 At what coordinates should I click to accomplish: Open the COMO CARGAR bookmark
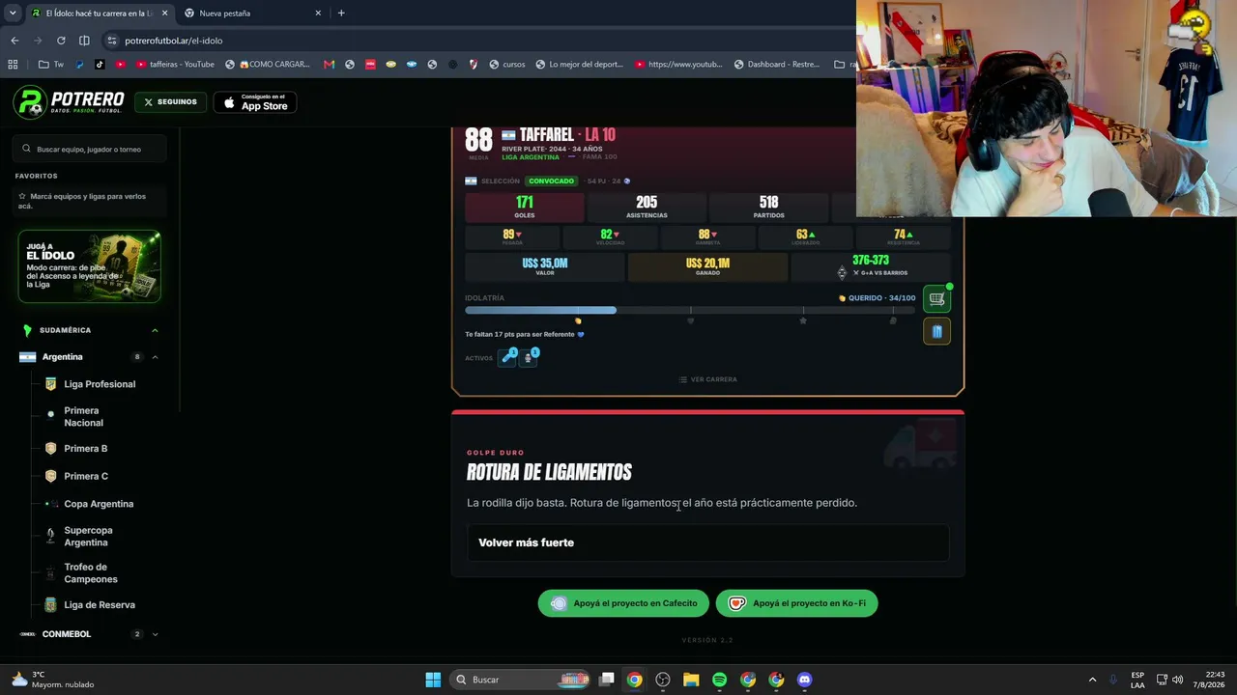pos(268,65)
